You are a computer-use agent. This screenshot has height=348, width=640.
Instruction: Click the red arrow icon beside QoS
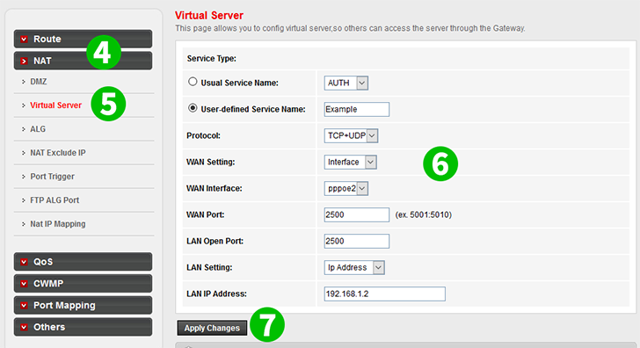tap(24, 262)
